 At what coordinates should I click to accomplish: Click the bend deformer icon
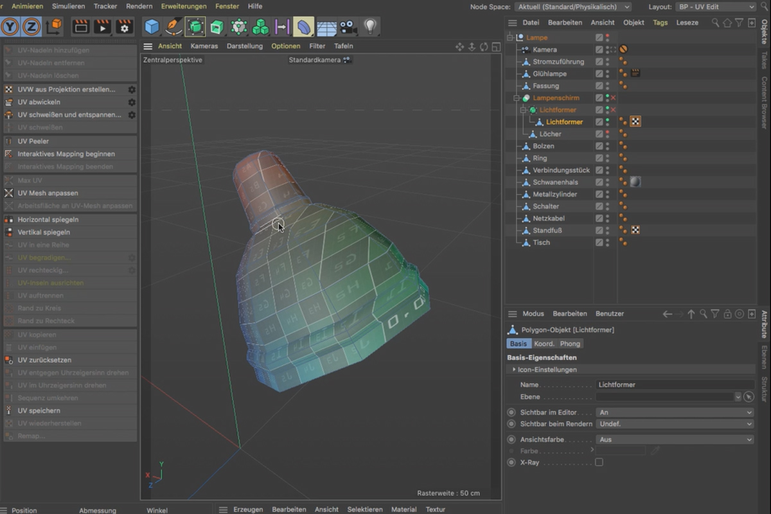304,26
